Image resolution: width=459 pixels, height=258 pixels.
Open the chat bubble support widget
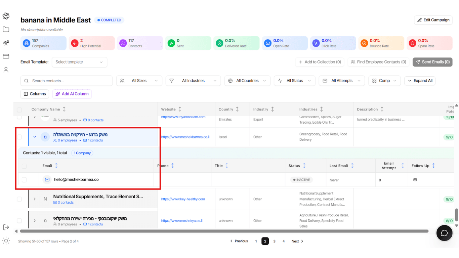[444, 233]
